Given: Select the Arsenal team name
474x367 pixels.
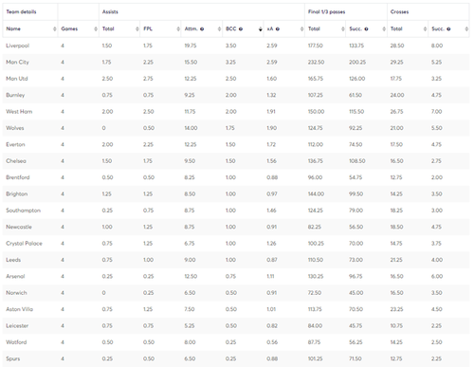Looking at the screenshot, I should tap(15, 276).
